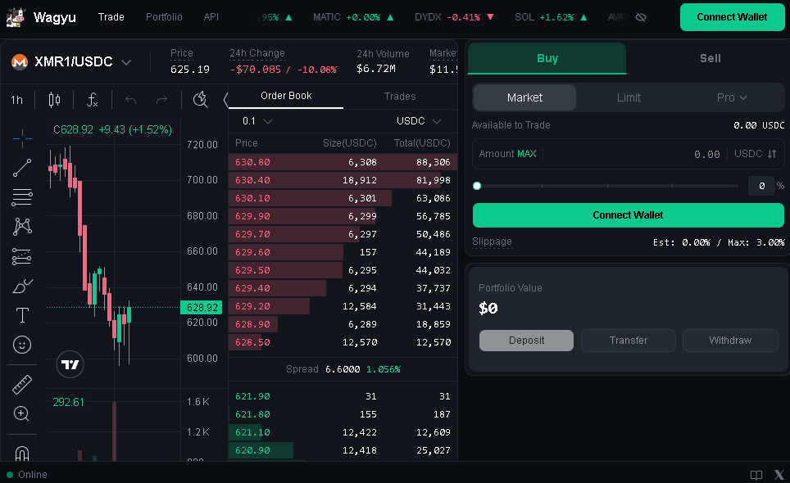The width and height of the screenshot is (790, 483).
Task: Select the trend line drawing tool
Action: coord(22,168)
